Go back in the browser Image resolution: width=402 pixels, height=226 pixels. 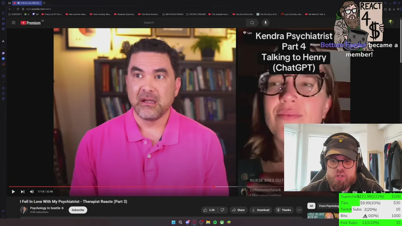pos(9,9)
